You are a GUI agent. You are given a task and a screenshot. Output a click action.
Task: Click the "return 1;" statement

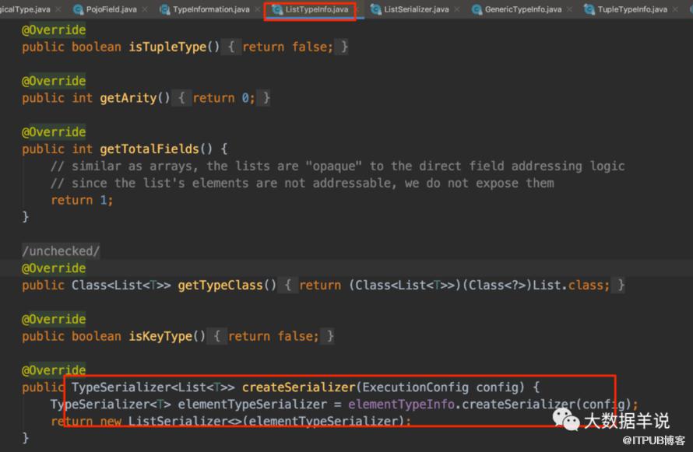point(82,201)
